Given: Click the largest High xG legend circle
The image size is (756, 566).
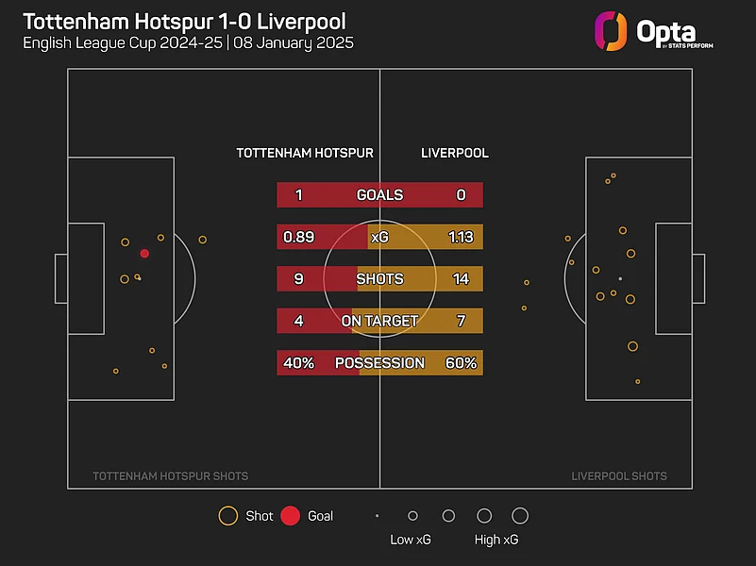Looking at the screenshot, I should [x=520, y=516].
